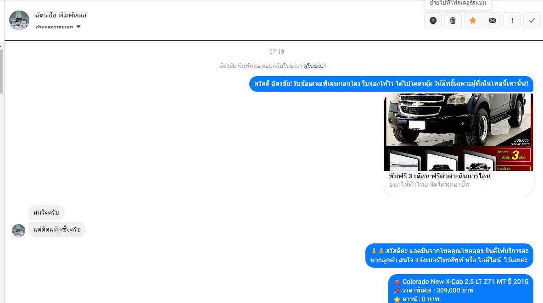Viewport: 543px width, 303px height.
Task: Click the 07:19 timestamp
Action: [x=277, y=51]
